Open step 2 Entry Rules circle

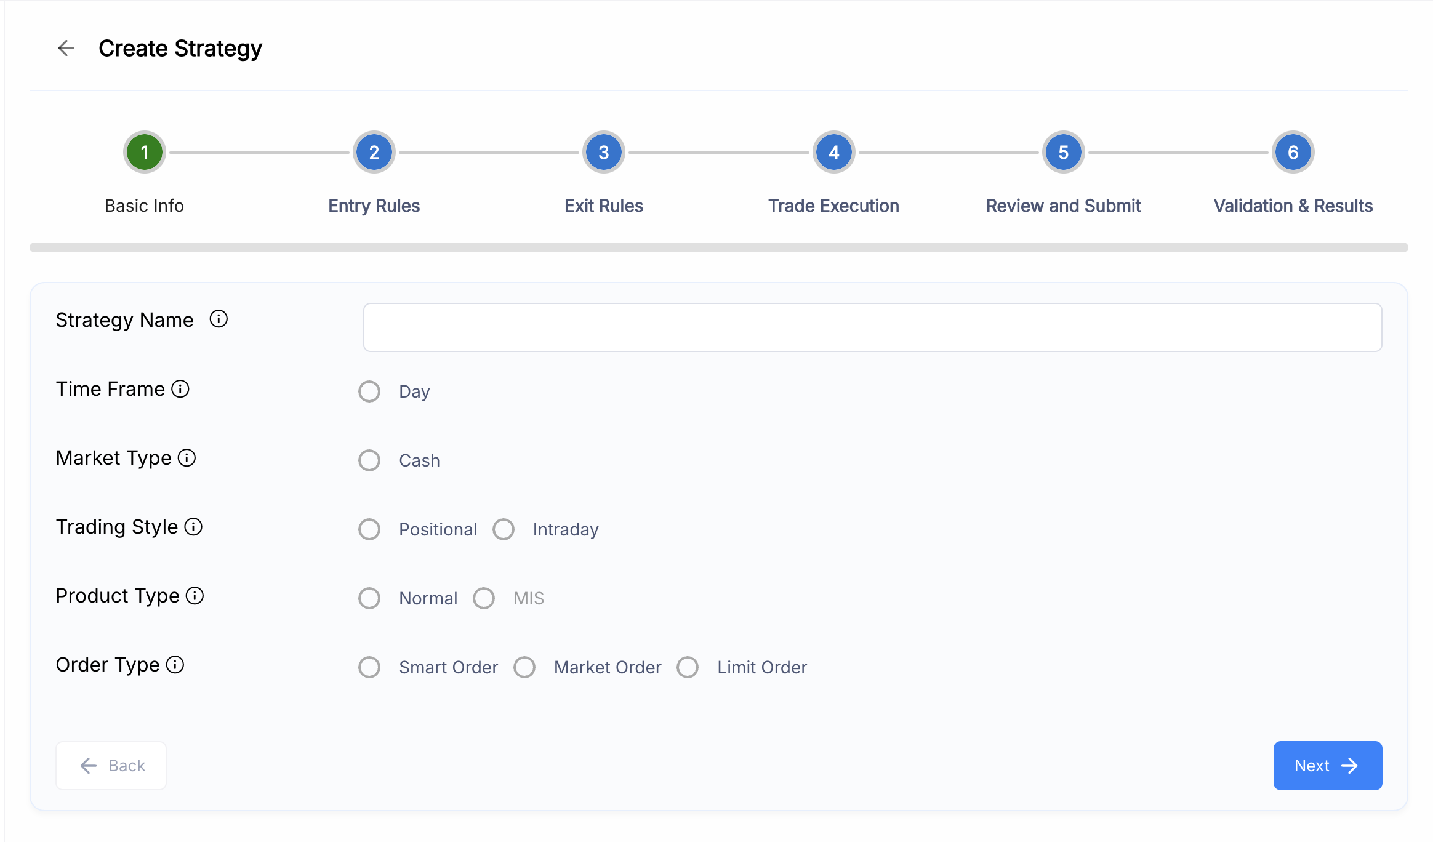click(x=374, y=152)
